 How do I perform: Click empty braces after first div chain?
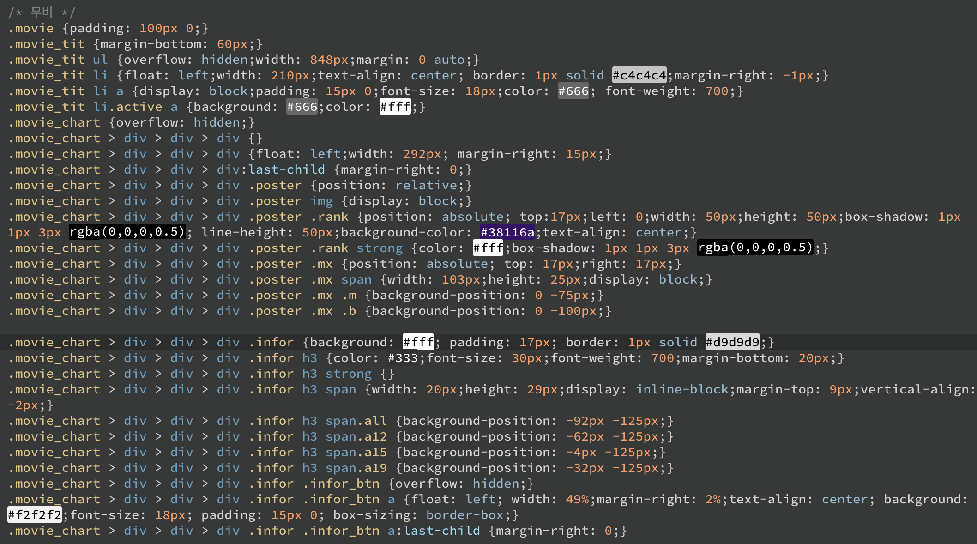(x=255, y=138)
